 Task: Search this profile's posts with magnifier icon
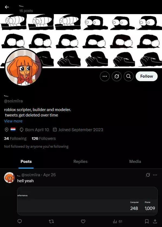click(128, 76)
